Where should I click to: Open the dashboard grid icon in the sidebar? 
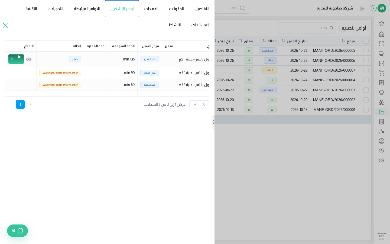coord(382,44)
